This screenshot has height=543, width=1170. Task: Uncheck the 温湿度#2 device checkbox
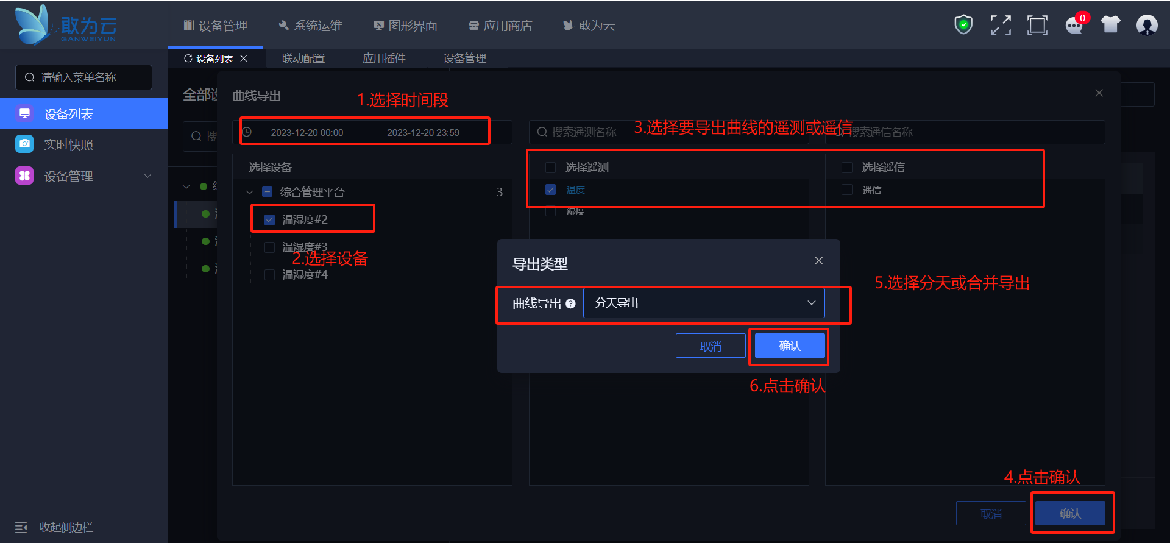pos(269,219)
